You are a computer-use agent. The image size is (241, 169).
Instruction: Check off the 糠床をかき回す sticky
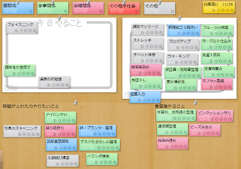32,74
